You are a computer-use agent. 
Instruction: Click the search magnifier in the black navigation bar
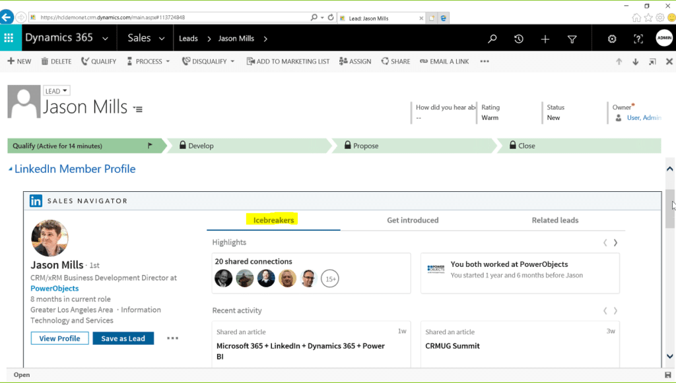point(492,39)
